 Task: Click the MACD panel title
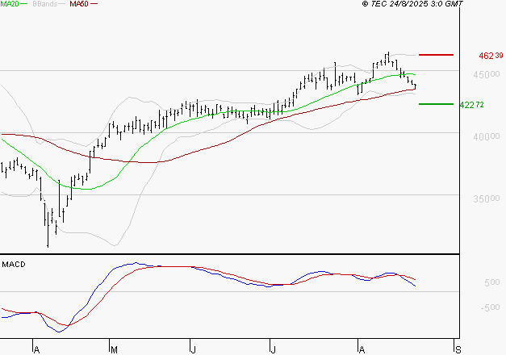coord(14,264)
